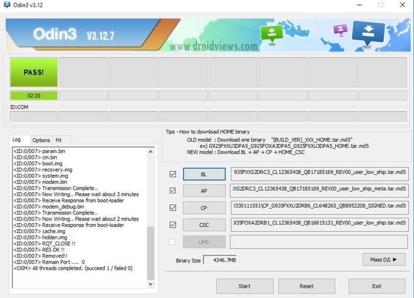
Task: Close the Odin3 window
Action: click(x=403, y=5)
